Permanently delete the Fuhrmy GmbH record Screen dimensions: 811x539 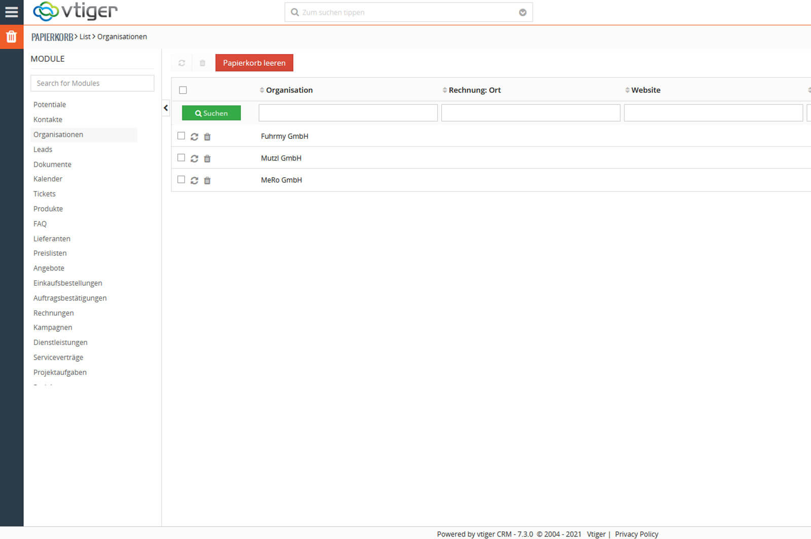(x=207, y=137)
